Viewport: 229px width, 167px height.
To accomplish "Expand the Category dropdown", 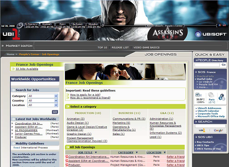I will [56, 96].
